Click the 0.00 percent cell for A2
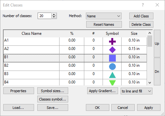This screenshot has height=116, width=165. pyautogui.click(x=72, y=50)
